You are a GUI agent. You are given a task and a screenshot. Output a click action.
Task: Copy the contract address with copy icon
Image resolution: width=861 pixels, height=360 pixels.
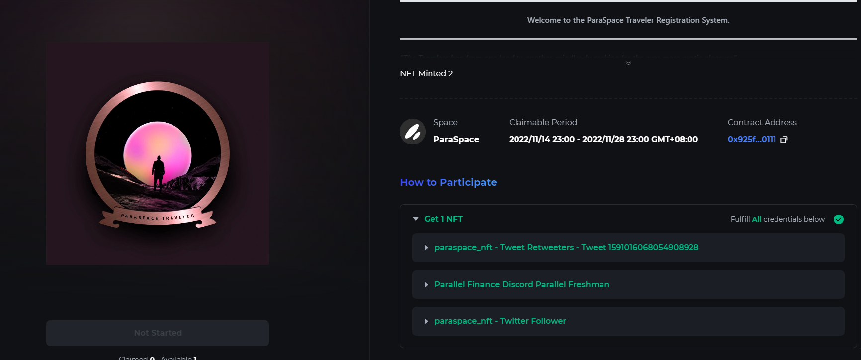[x=784, y=140]
